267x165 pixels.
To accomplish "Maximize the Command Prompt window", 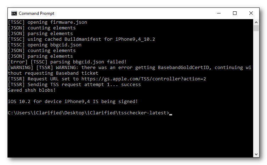I will point(235,13).
